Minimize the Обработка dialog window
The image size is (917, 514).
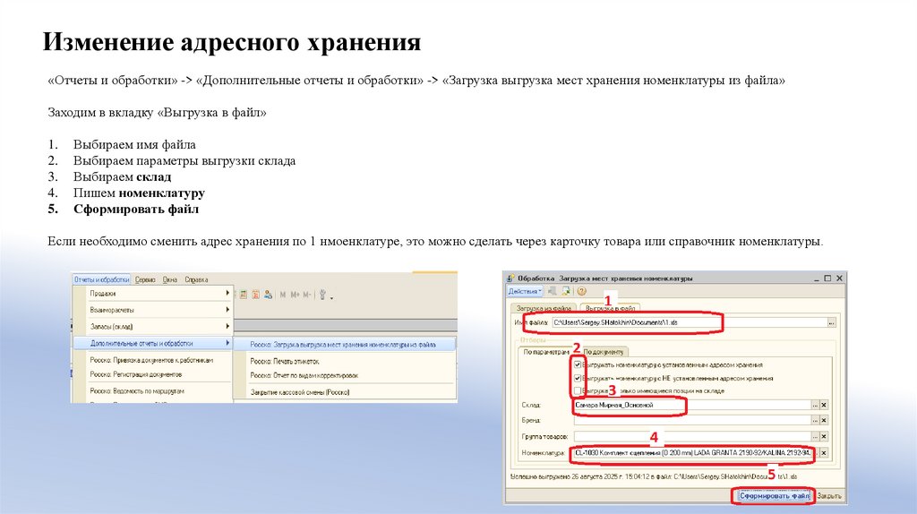817,278
